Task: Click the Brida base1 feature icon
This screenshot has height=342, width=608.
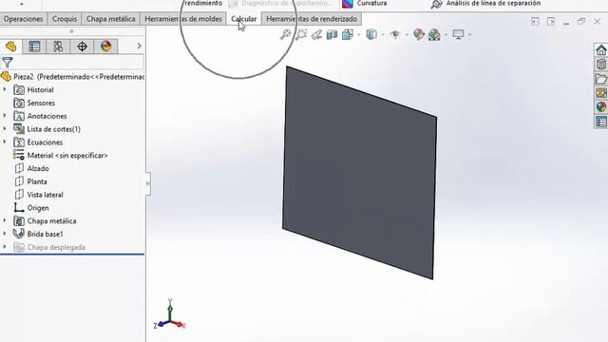Action: (19, 234)
